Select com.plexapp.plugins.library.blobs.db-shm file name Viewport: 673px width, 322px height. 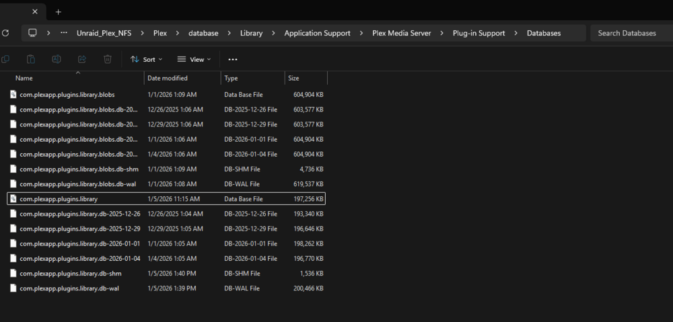pyautogui.click(x=77, y=169)
